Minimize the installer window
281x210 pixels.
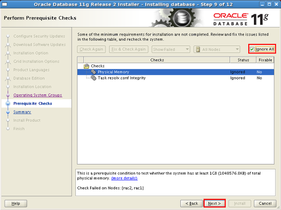click(262, 4)
